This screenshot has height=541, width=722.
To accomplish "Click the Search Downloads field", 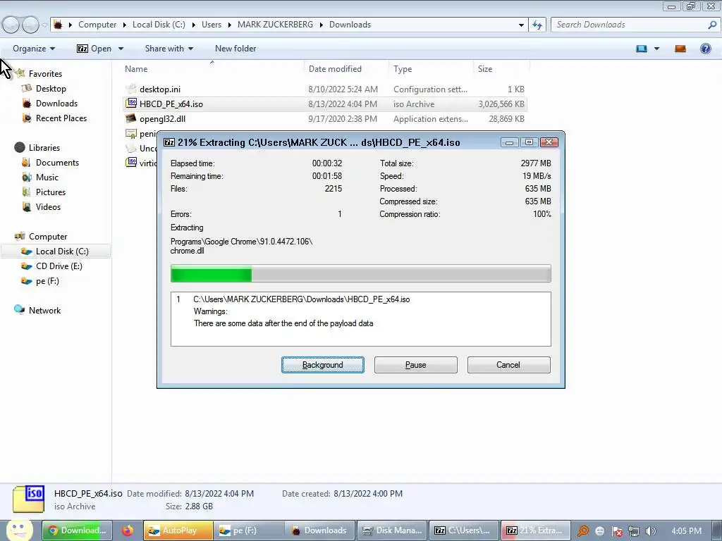I will tap(631, 25).
